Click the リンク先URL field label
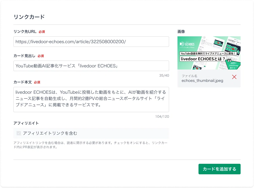 tap(25, 32)
